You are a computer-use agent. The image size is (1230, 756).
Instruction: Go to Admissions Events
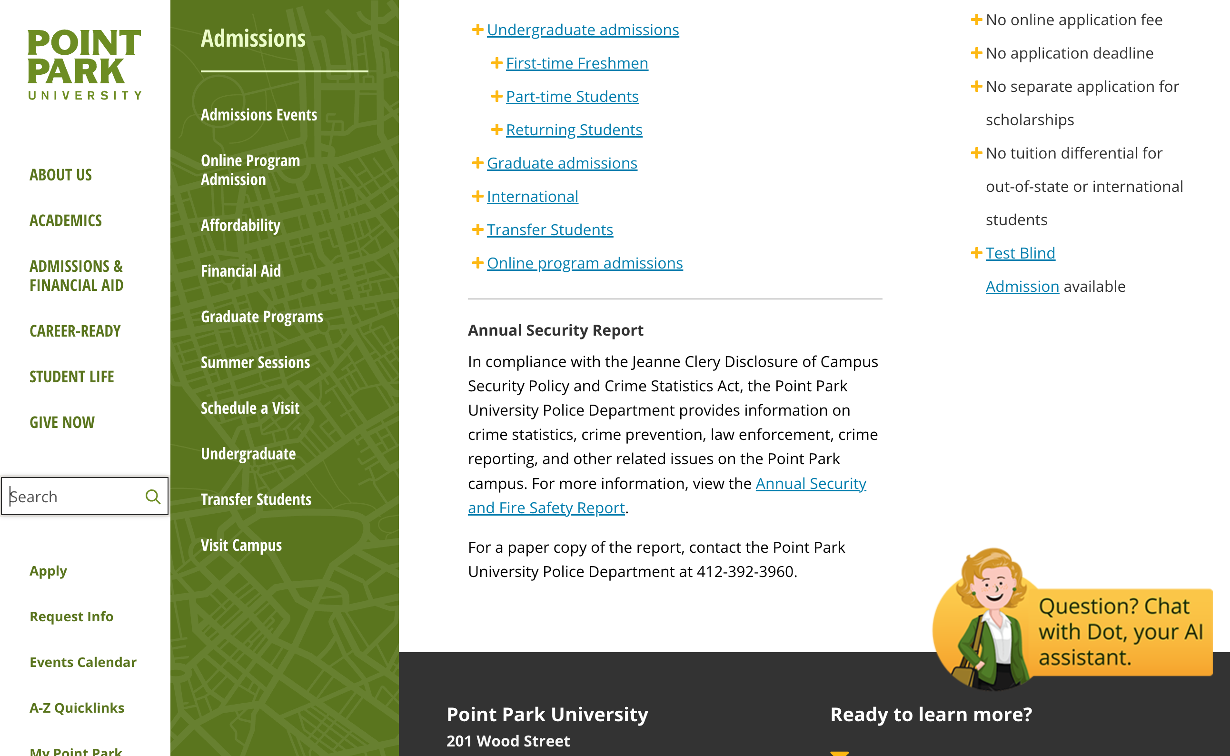(259, 115)
